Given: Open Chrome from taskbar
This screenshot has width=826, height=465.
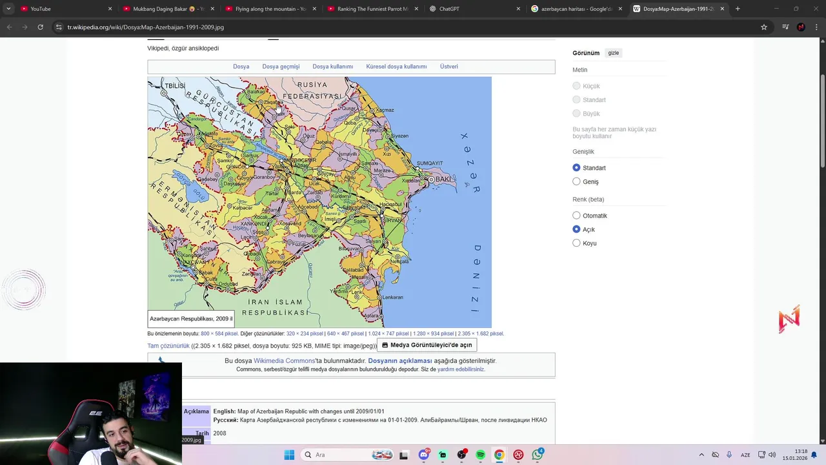Looking at the screenshot, I should click(x=499, y=455).
